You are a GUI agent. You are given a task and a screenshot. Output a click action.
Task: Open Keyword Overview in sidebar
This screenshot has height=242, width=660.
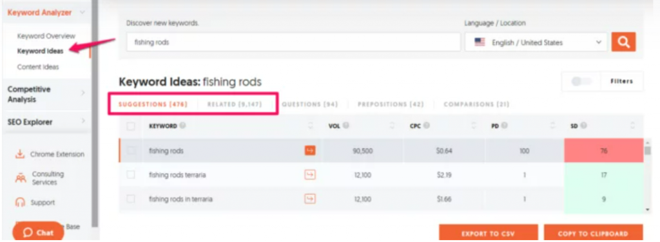[x=46, y=36]
